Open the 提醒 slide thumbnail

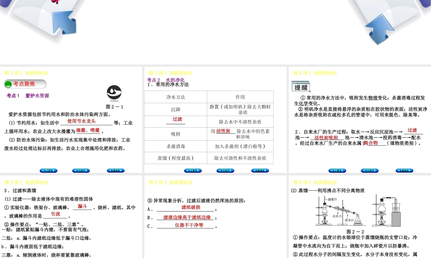click(x=360, y=120)
